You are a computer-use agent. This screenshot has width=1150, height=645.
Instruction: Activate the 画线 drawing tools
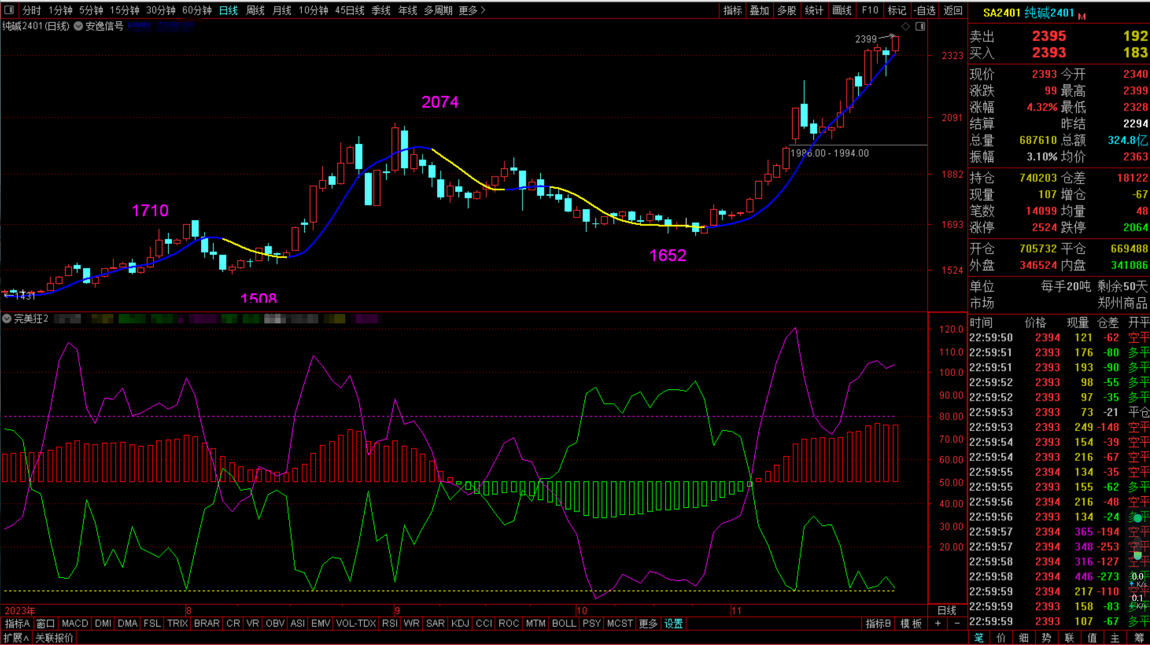(842, 10)
